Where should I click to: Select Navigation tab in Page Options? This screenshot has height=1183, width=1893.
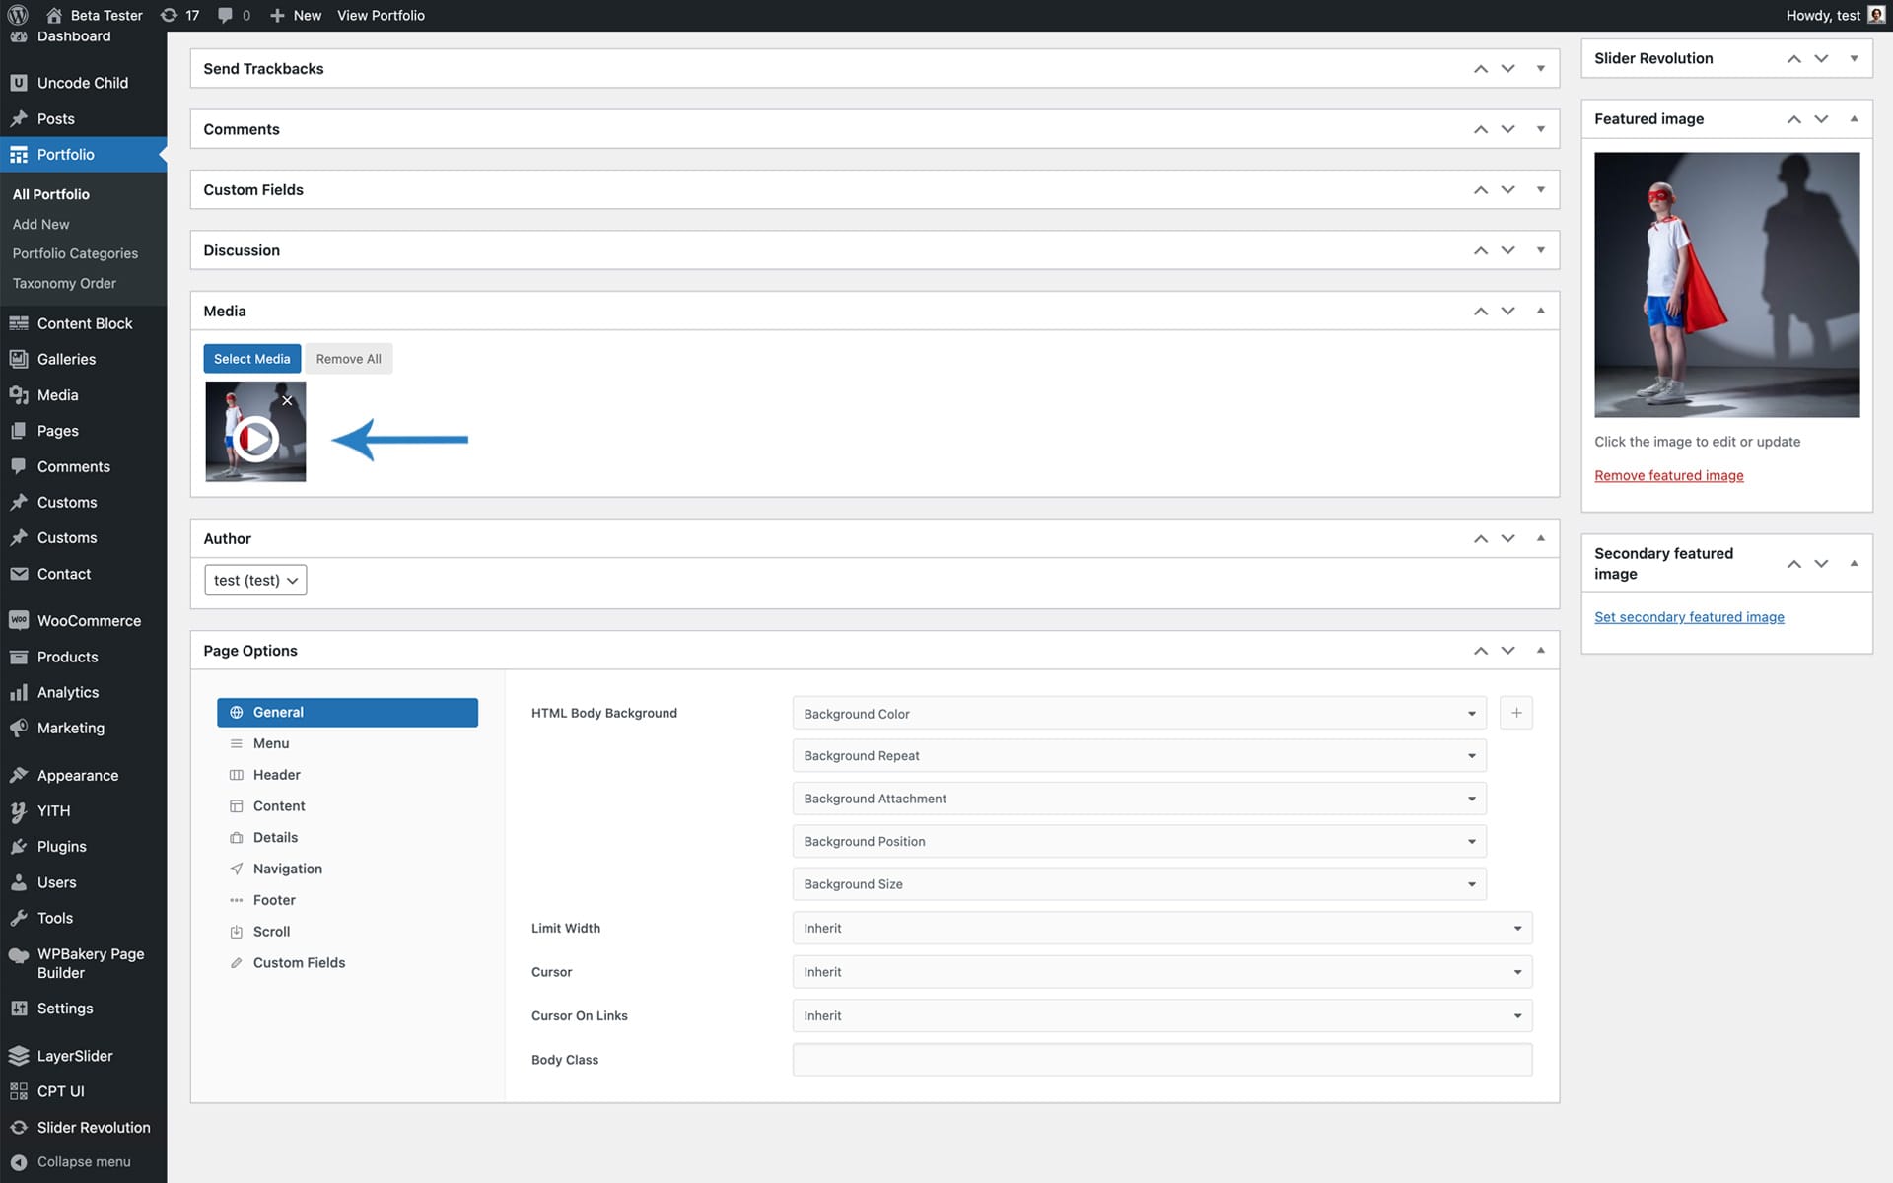287,869
